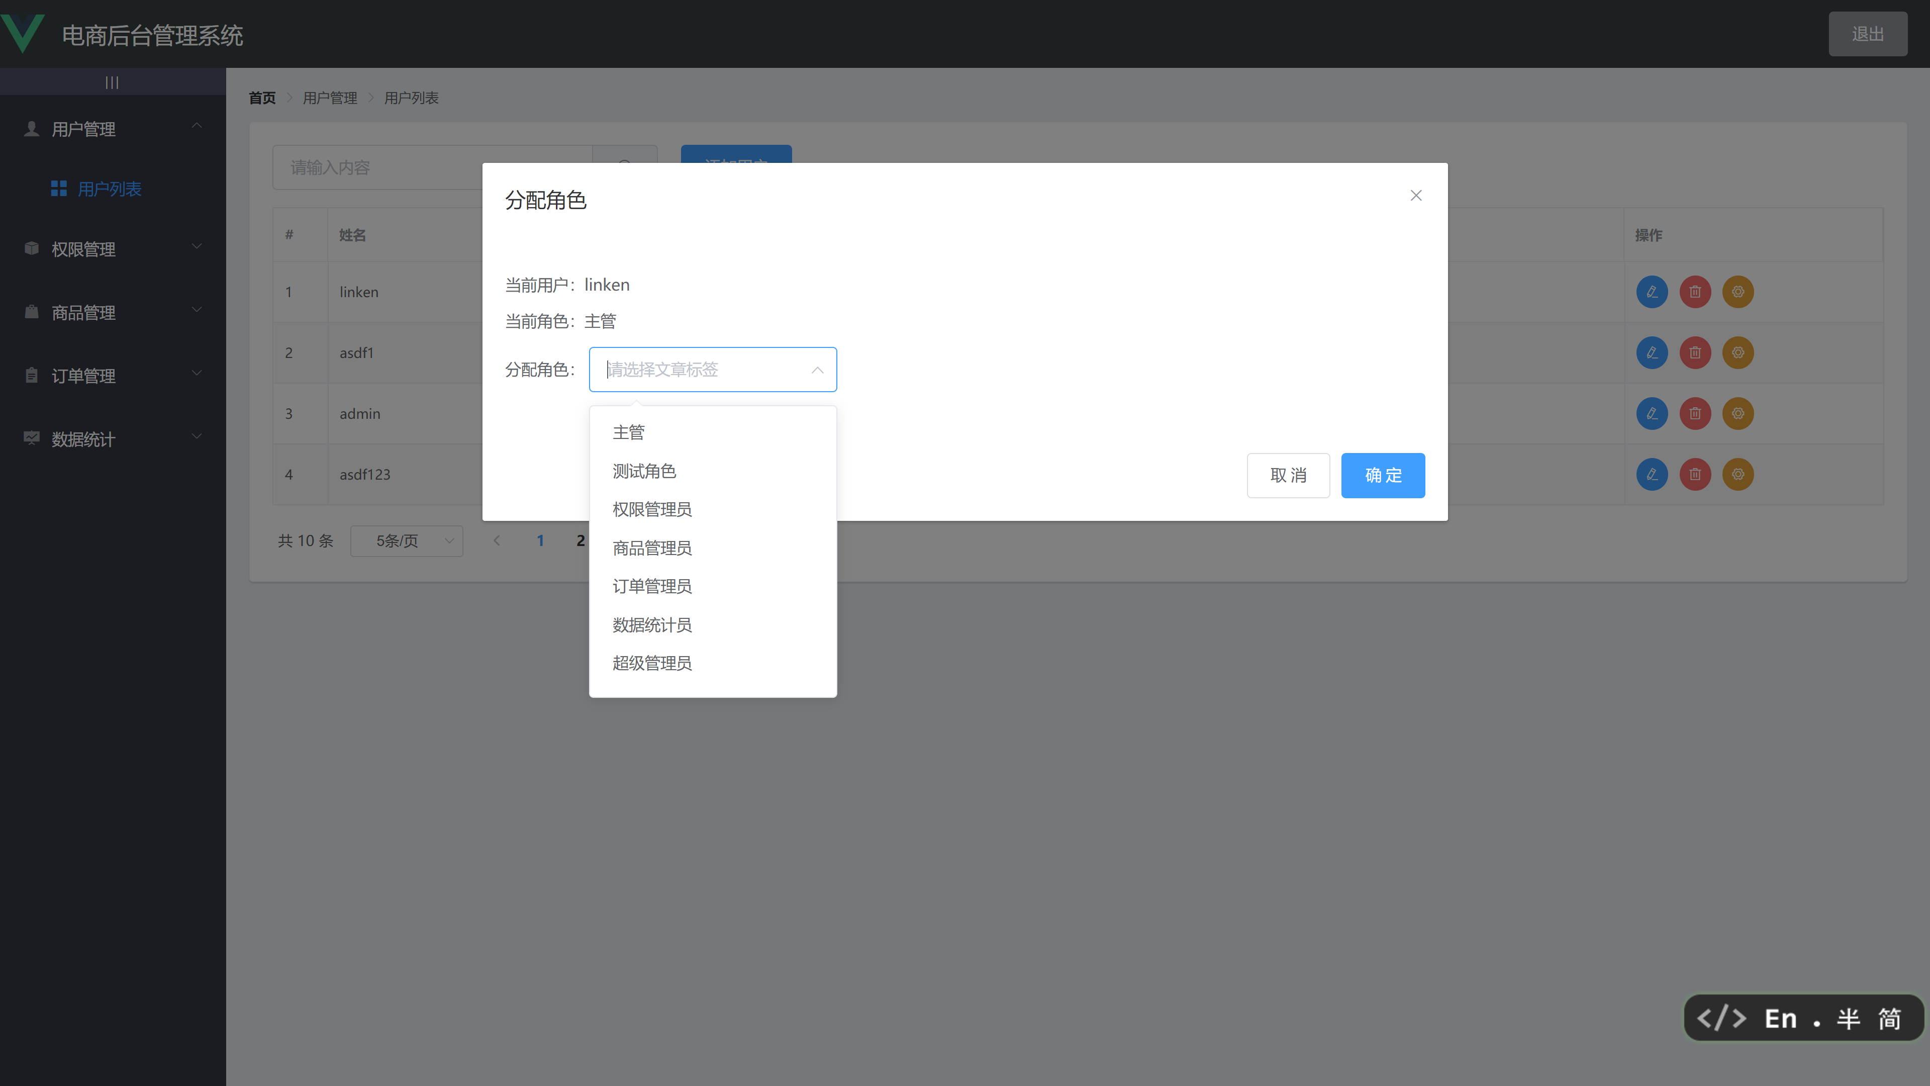Open role settings gear icon for admin
1930x1086 pixels.
click(x=1738, y=413)
